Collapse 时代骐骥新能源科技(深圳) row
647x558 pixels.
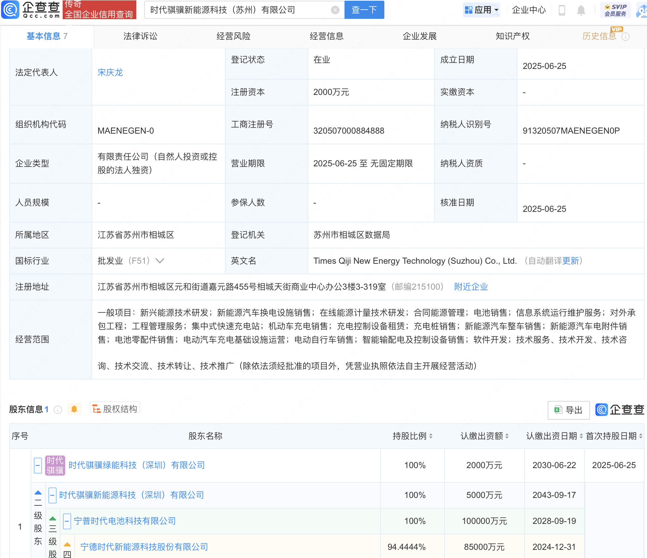(52, 495)
